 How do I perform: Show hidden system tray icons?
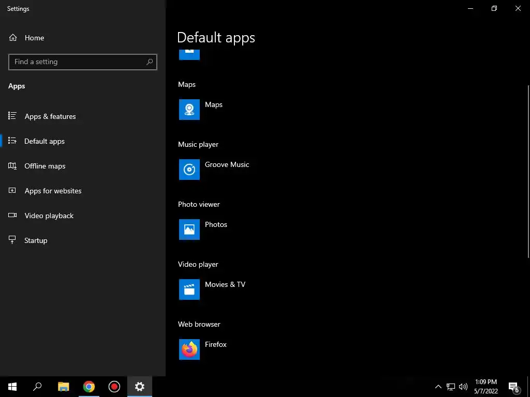point(438,387)
